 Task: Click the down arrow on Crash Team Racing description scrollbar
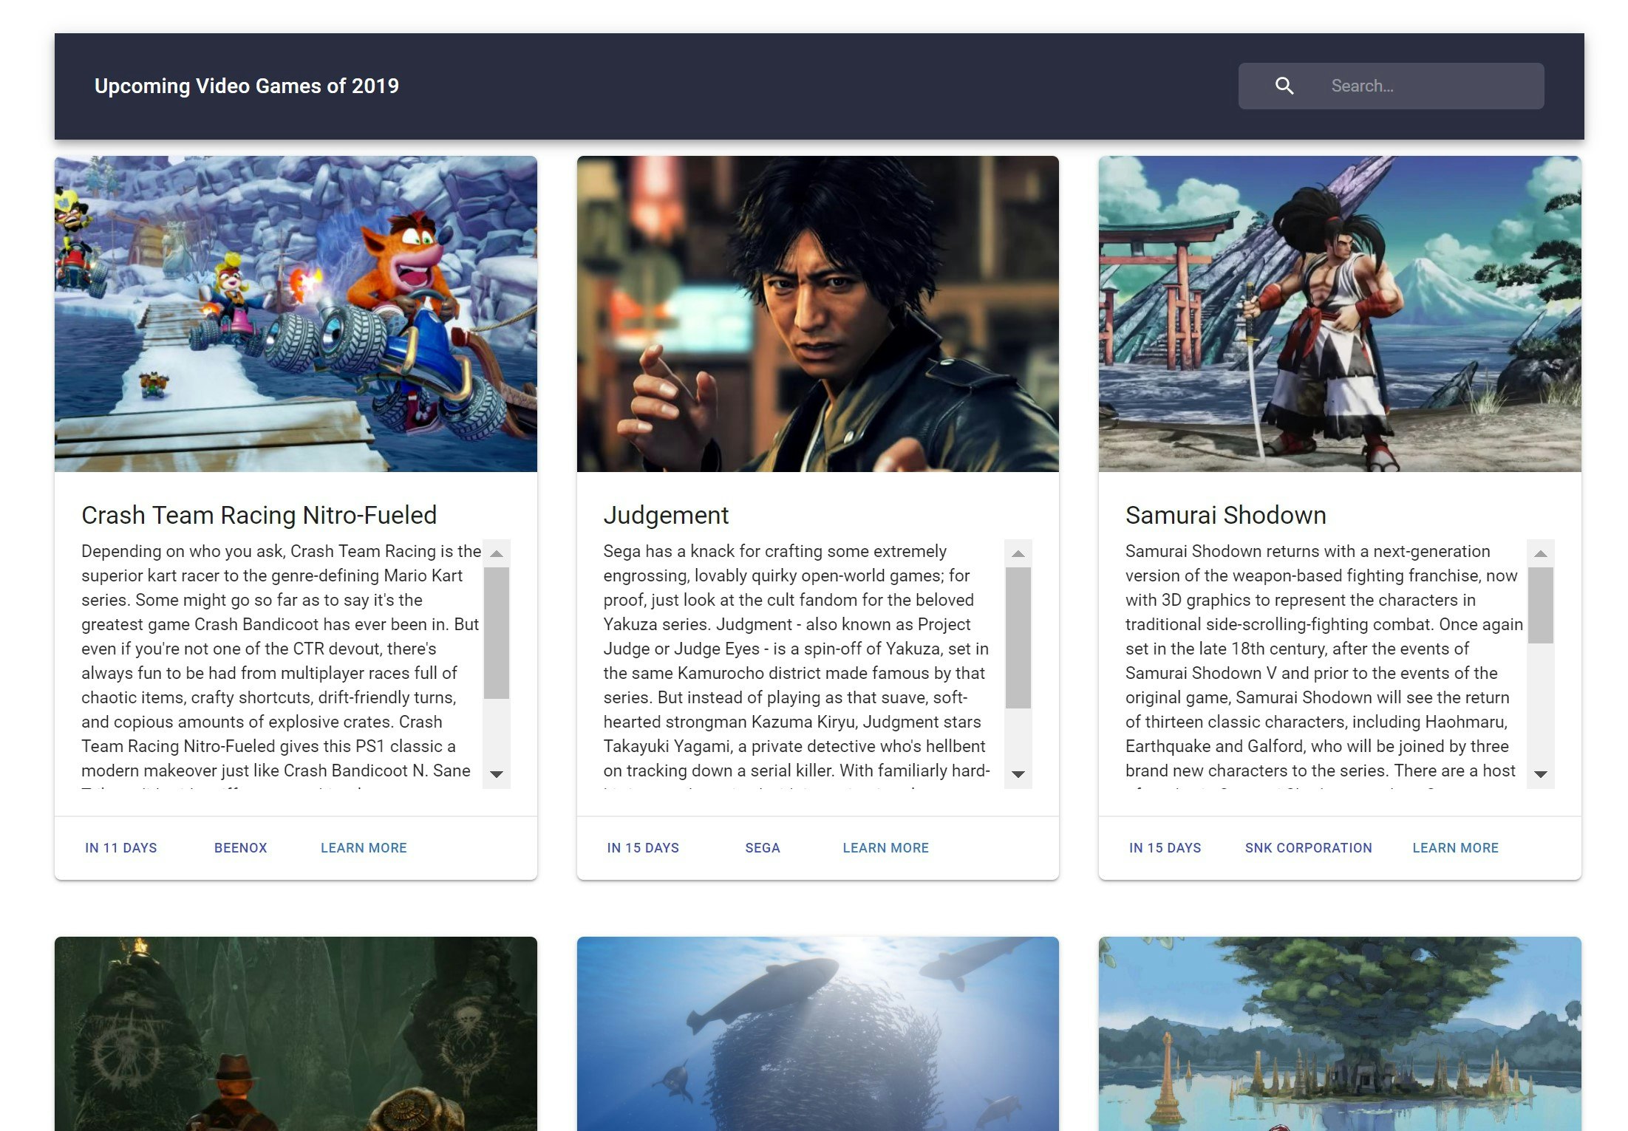click(x=497, y=776)
